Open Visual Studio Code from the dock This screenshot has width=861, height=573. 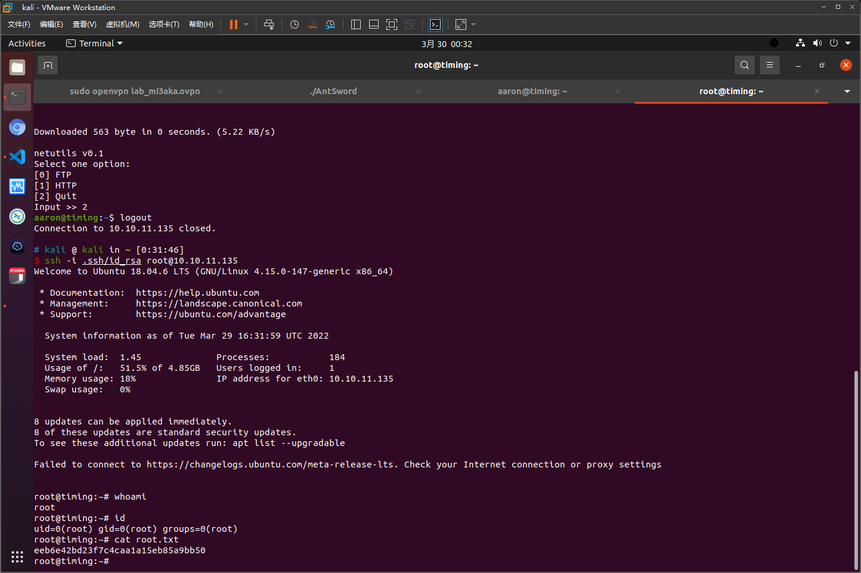point(17,157)
